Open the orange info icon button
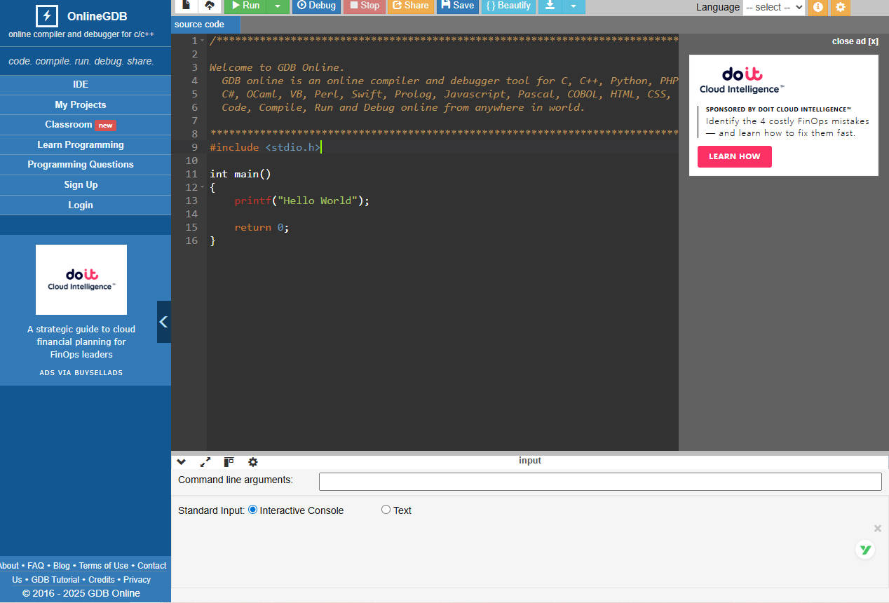Screen dimensions: 889x603 point(817,7)
